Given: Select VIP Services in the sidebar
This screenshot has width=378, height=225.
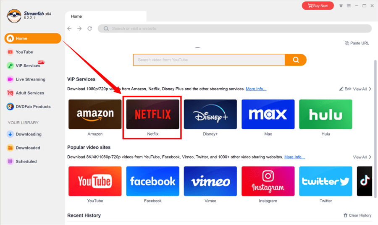Looking at the screenshot, I should coord(25,65).
